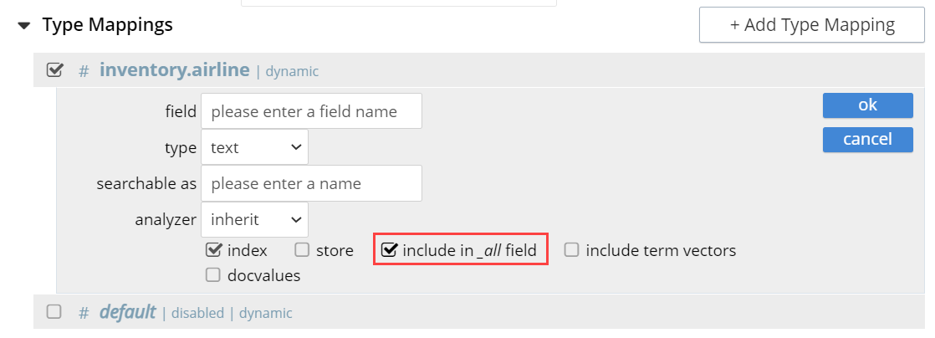Open the type dropdown showing text
This screenshot has width=935, height=338.
(x=254, y=147)
